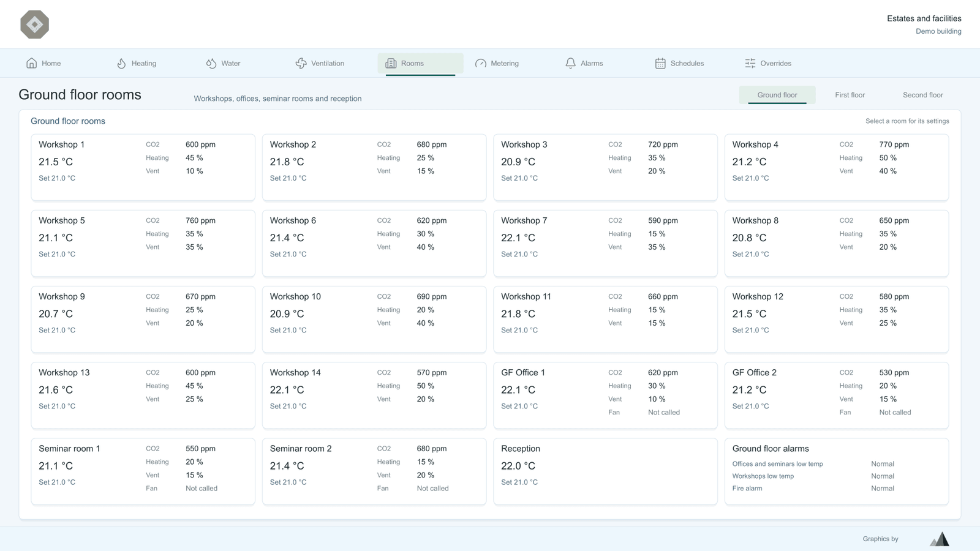Select the Water droplet icon

click(211, 63)
